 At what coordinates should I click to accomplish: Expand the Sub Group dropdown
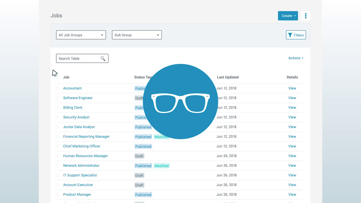click(x=137, y=35)
